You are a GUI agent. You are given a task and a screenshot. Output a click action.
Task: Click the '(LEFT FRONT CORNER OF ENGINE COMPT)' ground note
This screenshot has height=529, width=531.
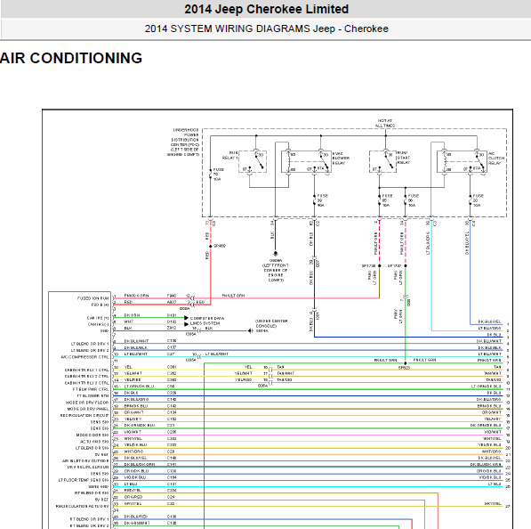tap(276, 273)
